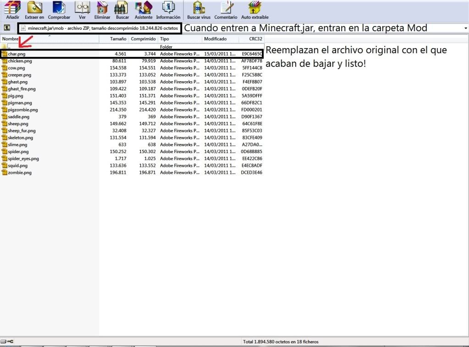Click size value 214.350 of pigzombie.png
This screenshot has width=469, height=347.
pos(118,110)
